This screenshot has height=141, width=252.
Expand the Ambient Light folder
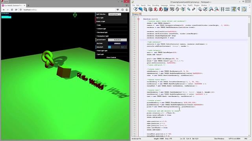coord(111,29)
